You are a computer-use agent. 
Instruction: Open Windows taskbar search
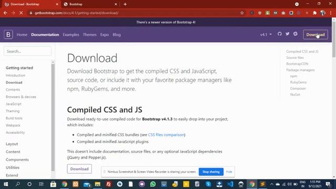18,184
